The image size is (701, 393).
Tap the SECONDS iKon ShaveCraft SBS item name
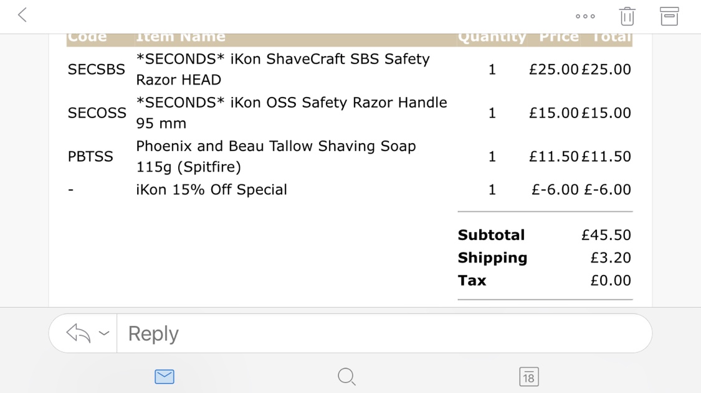(x=283, y=69)
